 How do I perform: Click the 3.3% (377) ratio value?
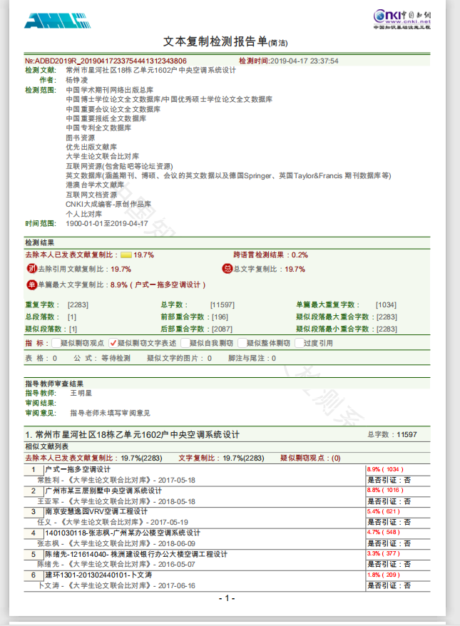(384, 554)
